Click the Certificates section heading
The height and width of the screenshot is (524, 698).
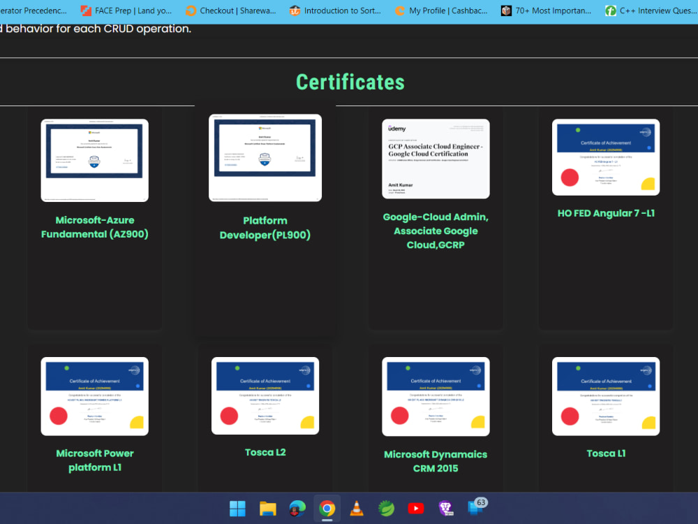[350, 82]
